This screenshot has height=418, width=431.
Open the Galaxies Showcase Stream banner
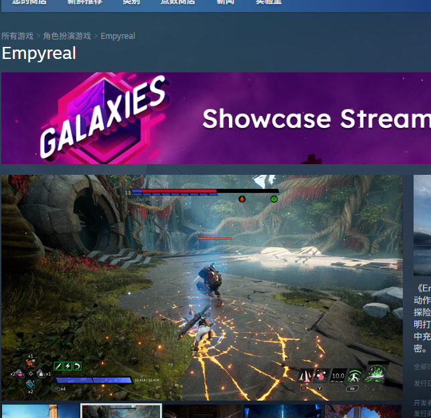click(x=216, y=118)
